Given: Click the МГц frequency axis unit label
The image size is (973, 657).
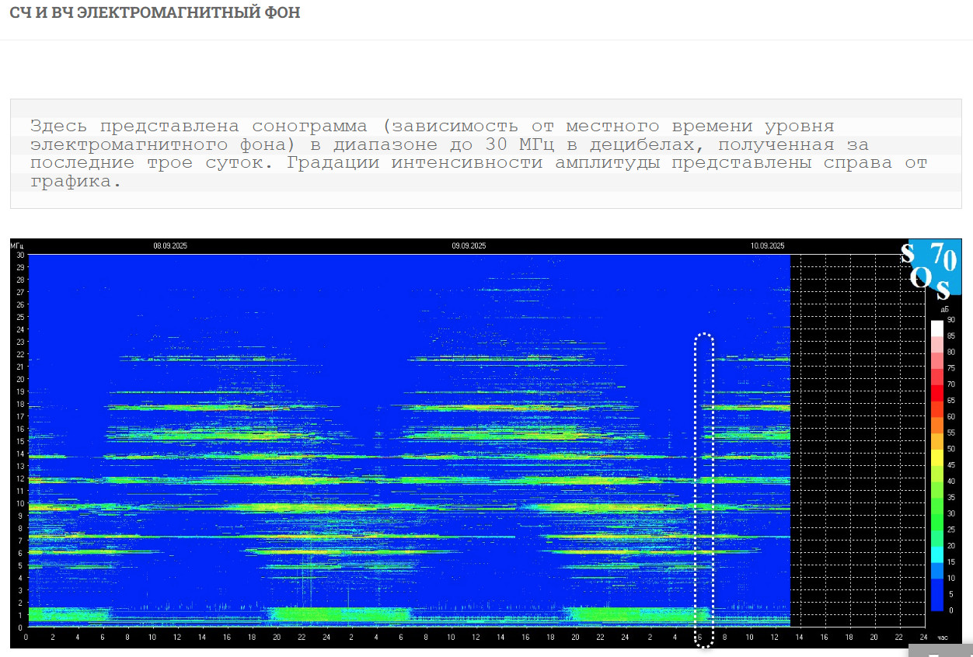Looking at the screenshot, I should [x=17, y=246].
